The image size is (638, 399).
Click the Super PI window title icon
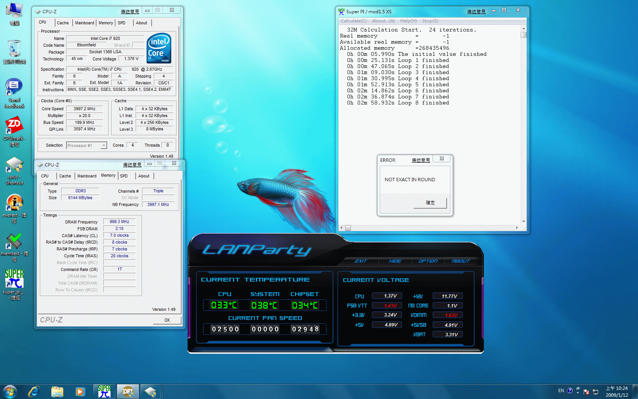click(x=341, y=11)
